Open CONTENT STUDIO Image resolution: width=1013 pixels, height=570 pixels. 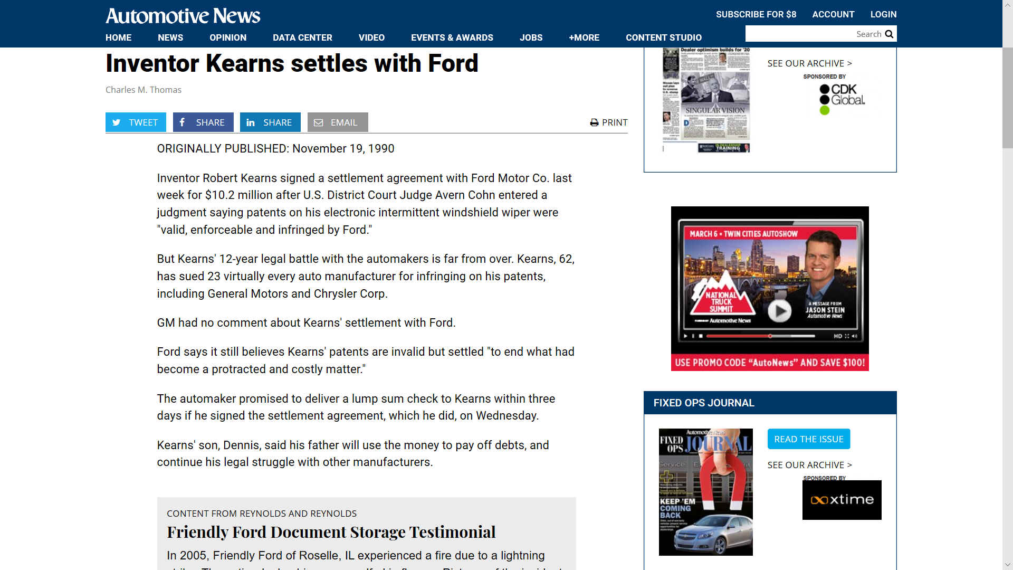pos(664,37)
